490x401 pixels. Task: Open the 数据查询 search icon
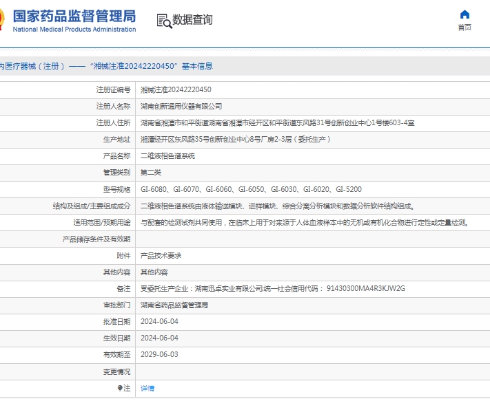(165, 21)
